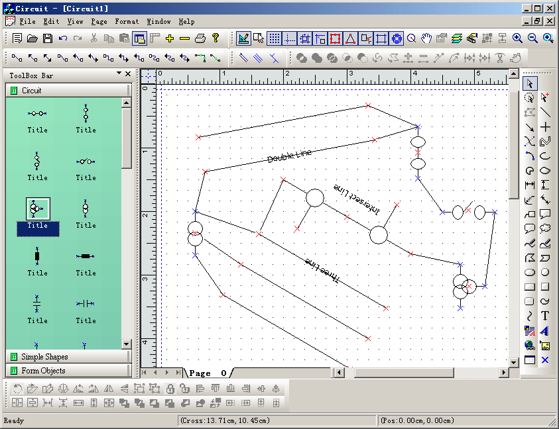Pick the blue WordArt A tool

point(544,331)
